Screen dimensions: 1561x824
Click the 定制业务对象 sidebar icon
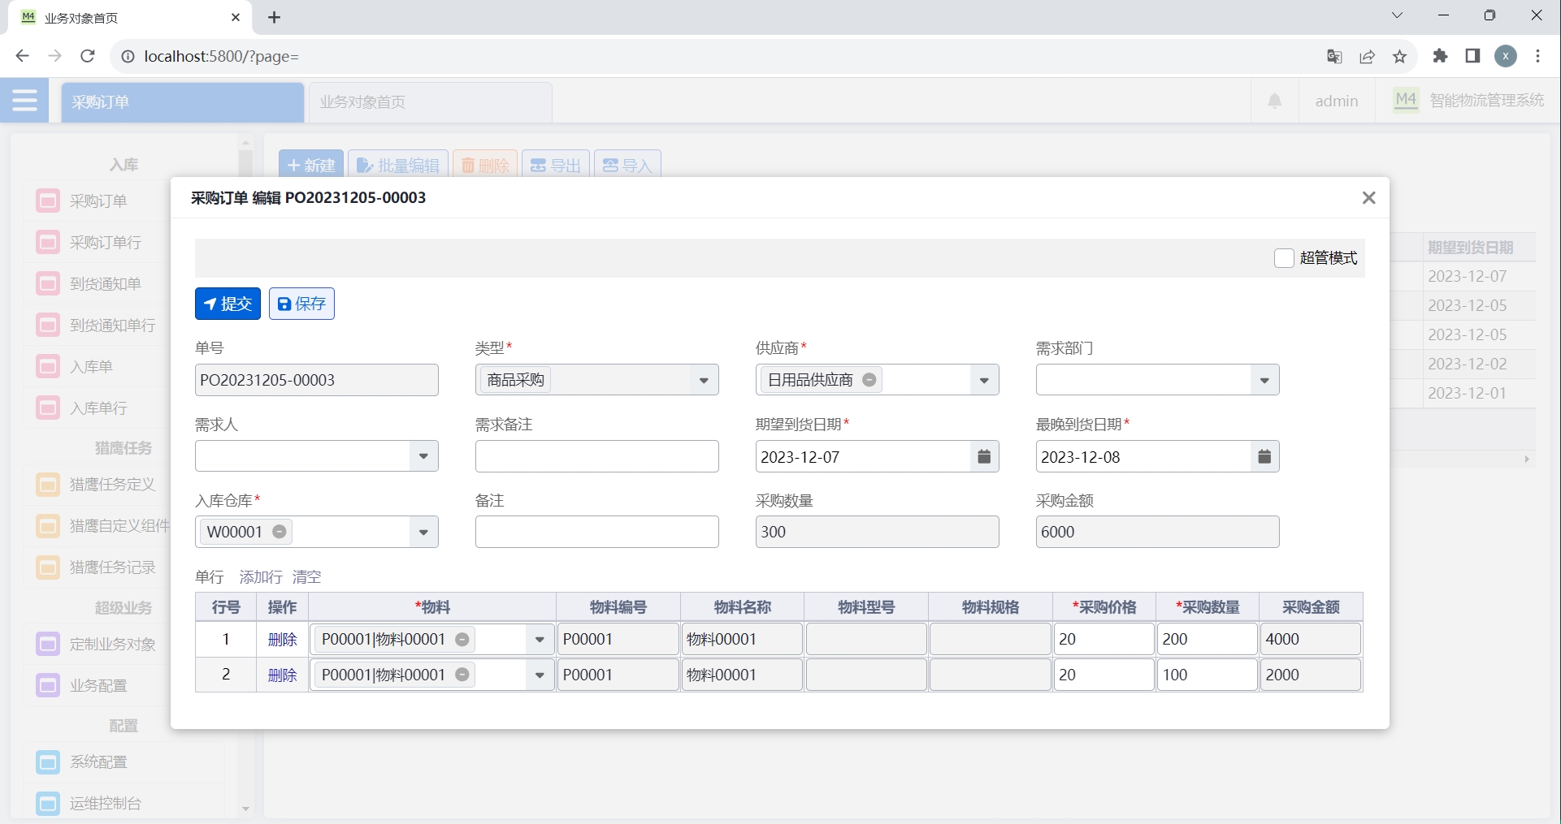pyautogui.click(x=48, y=645)
